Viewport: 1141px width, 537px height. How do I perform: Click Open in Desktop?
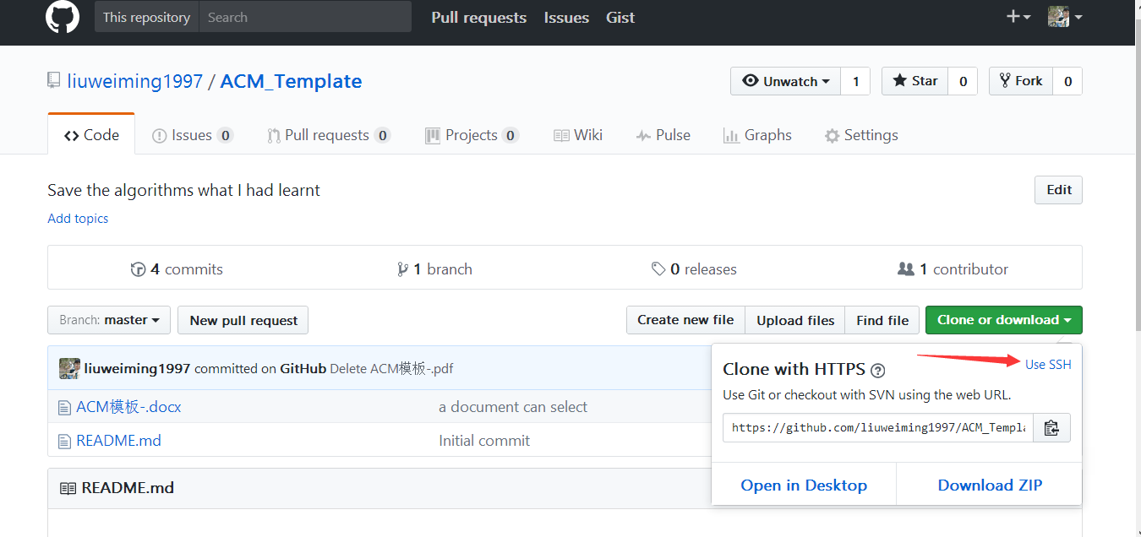pos(804,485)
